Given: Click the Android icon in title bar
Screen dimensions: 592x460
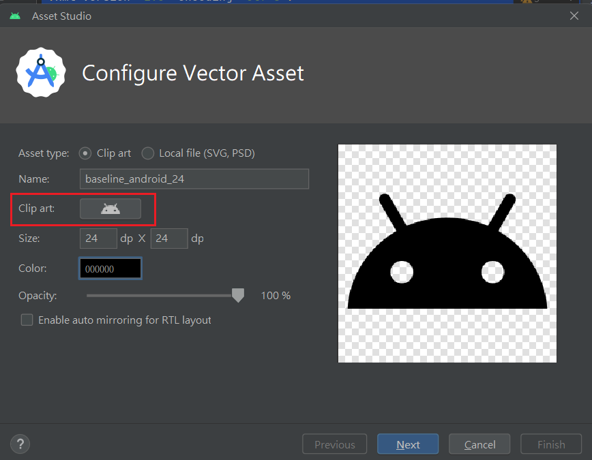Looking at the screenshot, I should pyautogui.click(x=15, y=16).
